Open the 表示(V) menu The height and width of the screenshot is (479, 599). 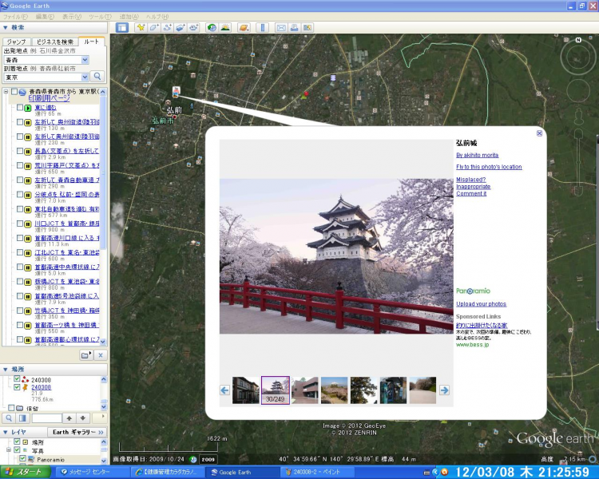72,17
